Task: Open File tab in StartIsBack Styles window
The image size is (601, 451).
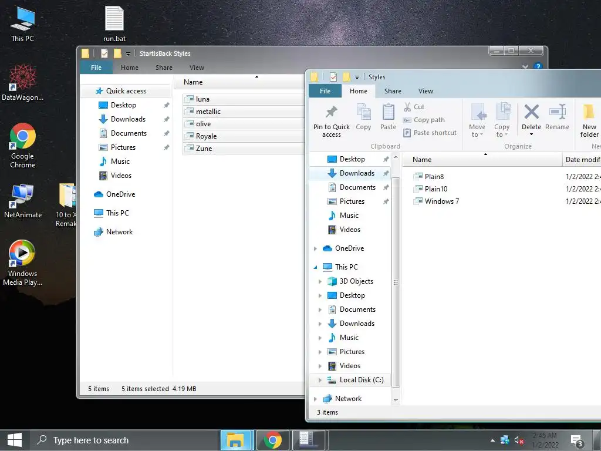Action: pos(96,68)
